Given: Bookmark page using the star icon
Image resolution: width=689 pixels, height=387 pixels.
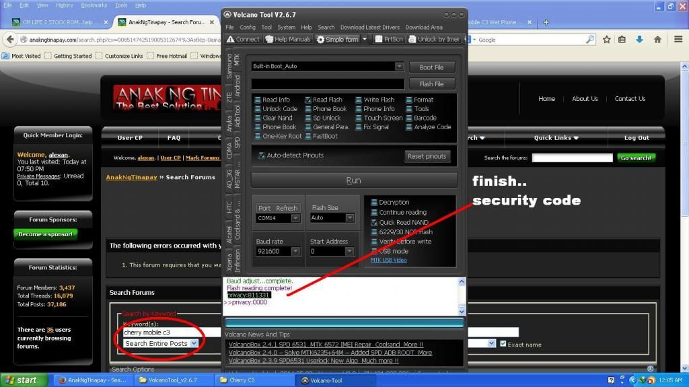Looking at the screenshot, I should click(606, 40).
